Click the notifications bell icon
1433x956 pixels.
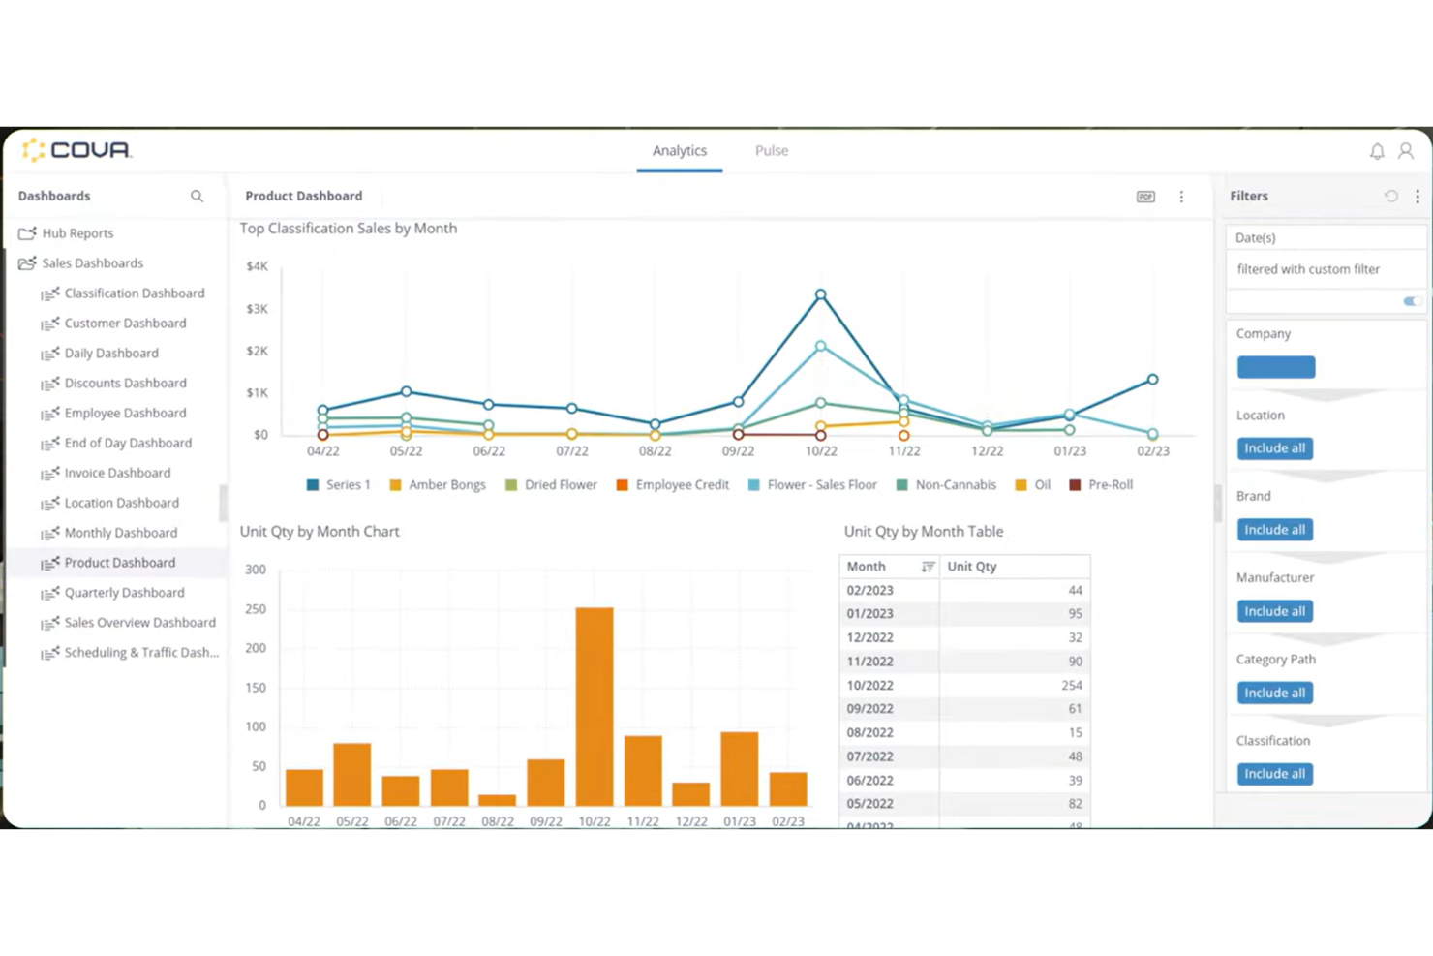1377,151
